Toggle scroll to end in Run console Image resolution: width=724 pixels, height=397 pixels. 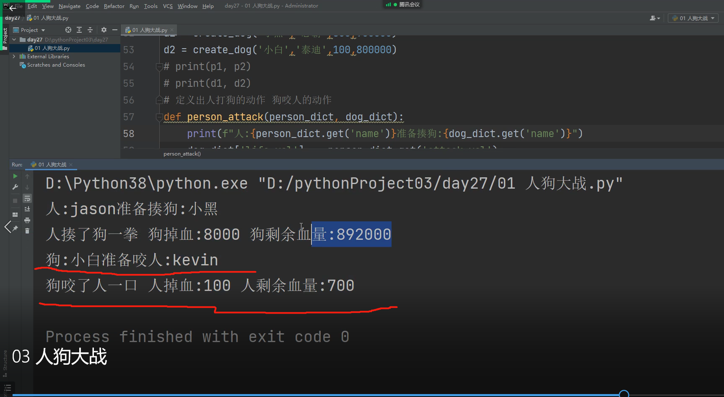click(x=27, y=209)
